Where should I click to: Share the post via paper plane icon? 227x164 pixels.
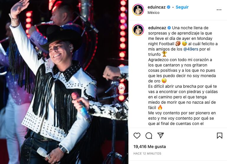point(161,135)
